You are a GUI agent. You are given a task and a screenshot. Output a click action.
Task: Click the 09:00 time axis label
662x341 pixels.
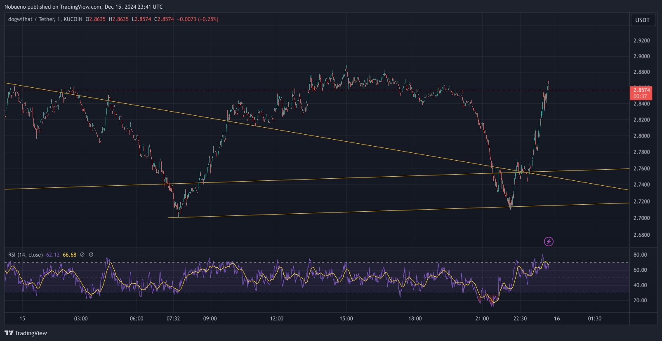(210, 318)
